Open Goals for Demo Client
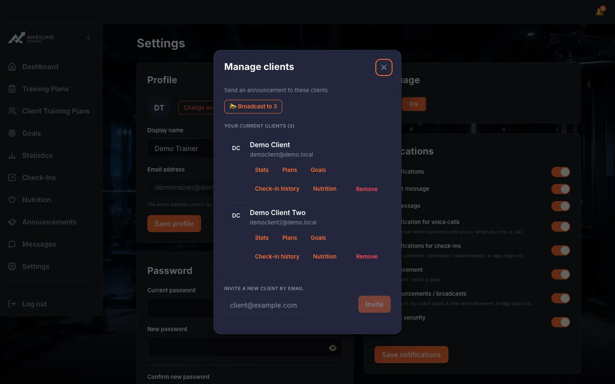This screenshot has width=615, height=384. point(318,170)
